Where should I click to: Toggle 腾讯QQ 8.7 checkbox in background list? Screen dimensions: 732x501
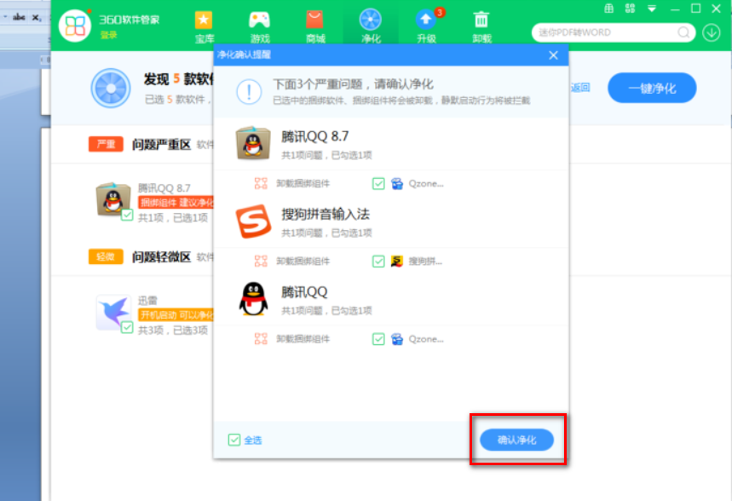click(127, 215)
